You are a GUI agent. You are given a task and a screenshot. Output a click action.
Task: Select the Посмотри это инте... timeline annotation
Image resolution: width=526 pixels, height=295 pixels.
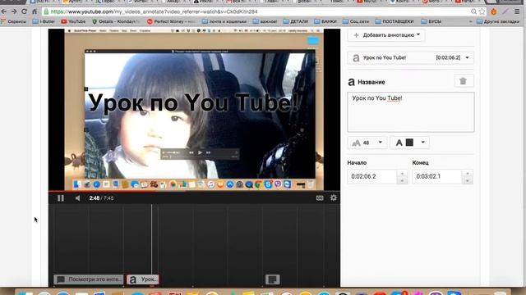pyautogui.click(x=88, y=279)
